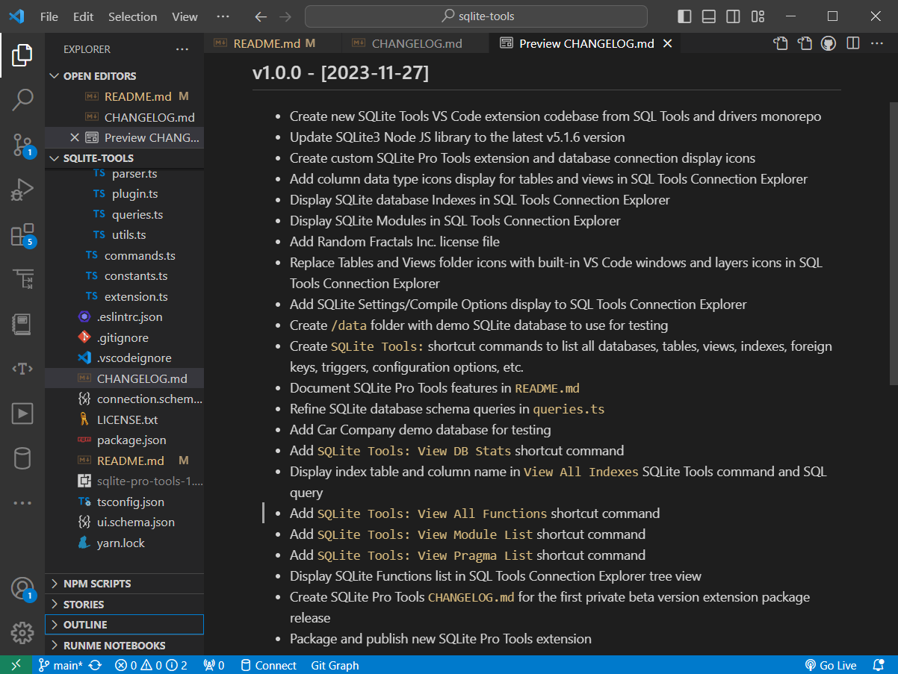Open the Manage gear icon
Viewport: 898px width, 674px height.
22,632
